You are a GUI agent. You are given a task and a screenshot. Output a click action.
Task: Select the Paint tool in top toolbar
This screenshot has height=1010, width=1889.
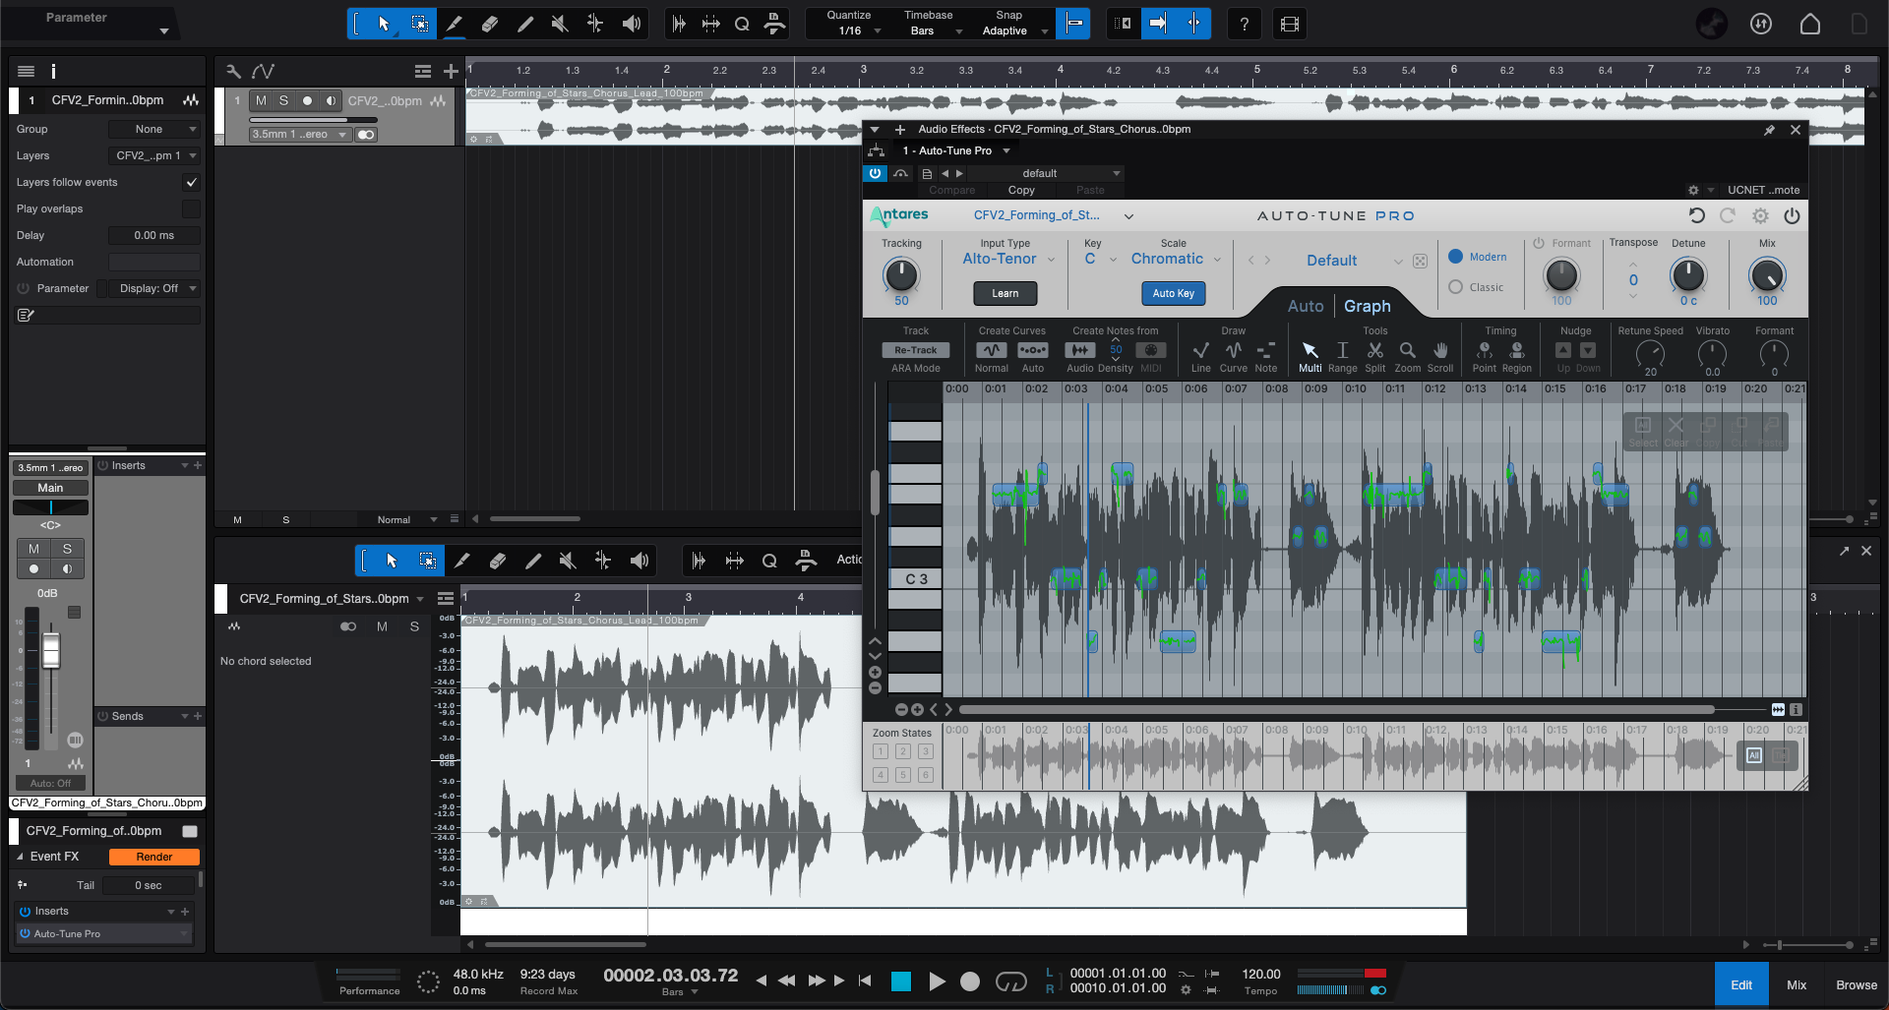coord(524,24)
